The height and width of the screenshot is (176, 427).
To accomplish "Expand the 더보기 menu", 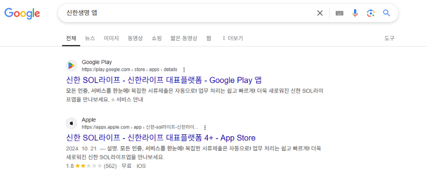I will click(232, 38).
